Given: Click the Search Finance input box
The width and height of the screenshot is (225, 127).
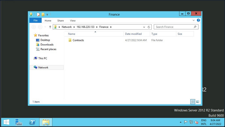Looking at the screenshot, I should [x=173, y=27].
